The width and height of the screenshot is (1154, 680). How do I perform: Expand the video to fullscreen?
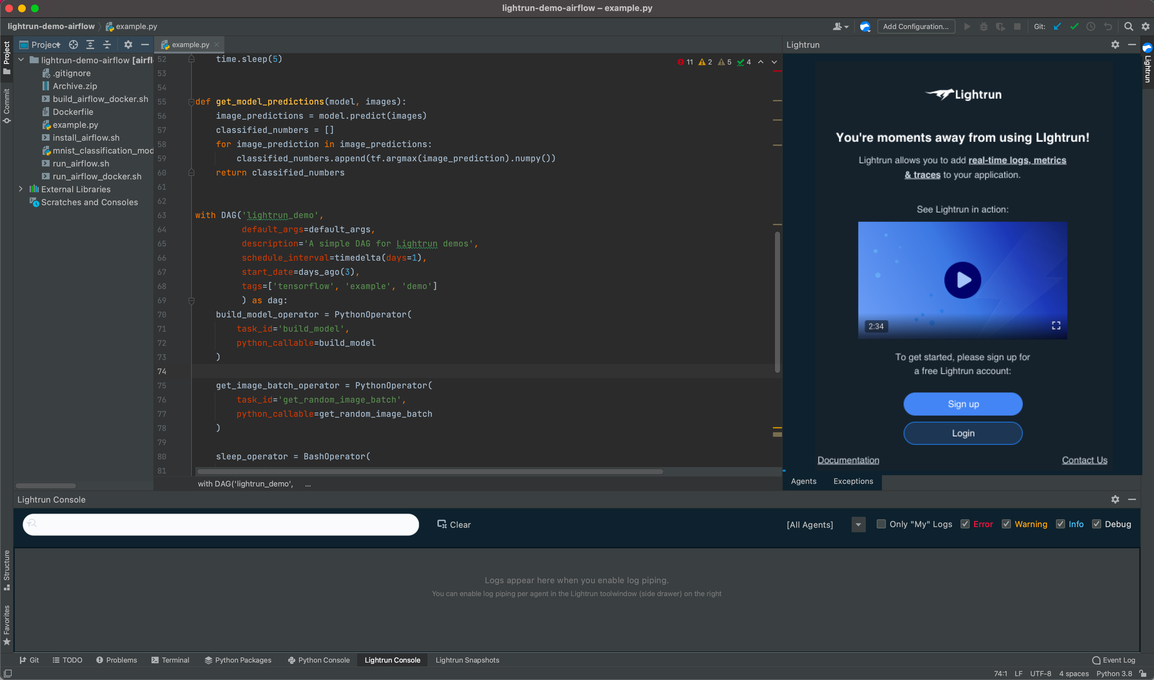tap(1056, 326)
